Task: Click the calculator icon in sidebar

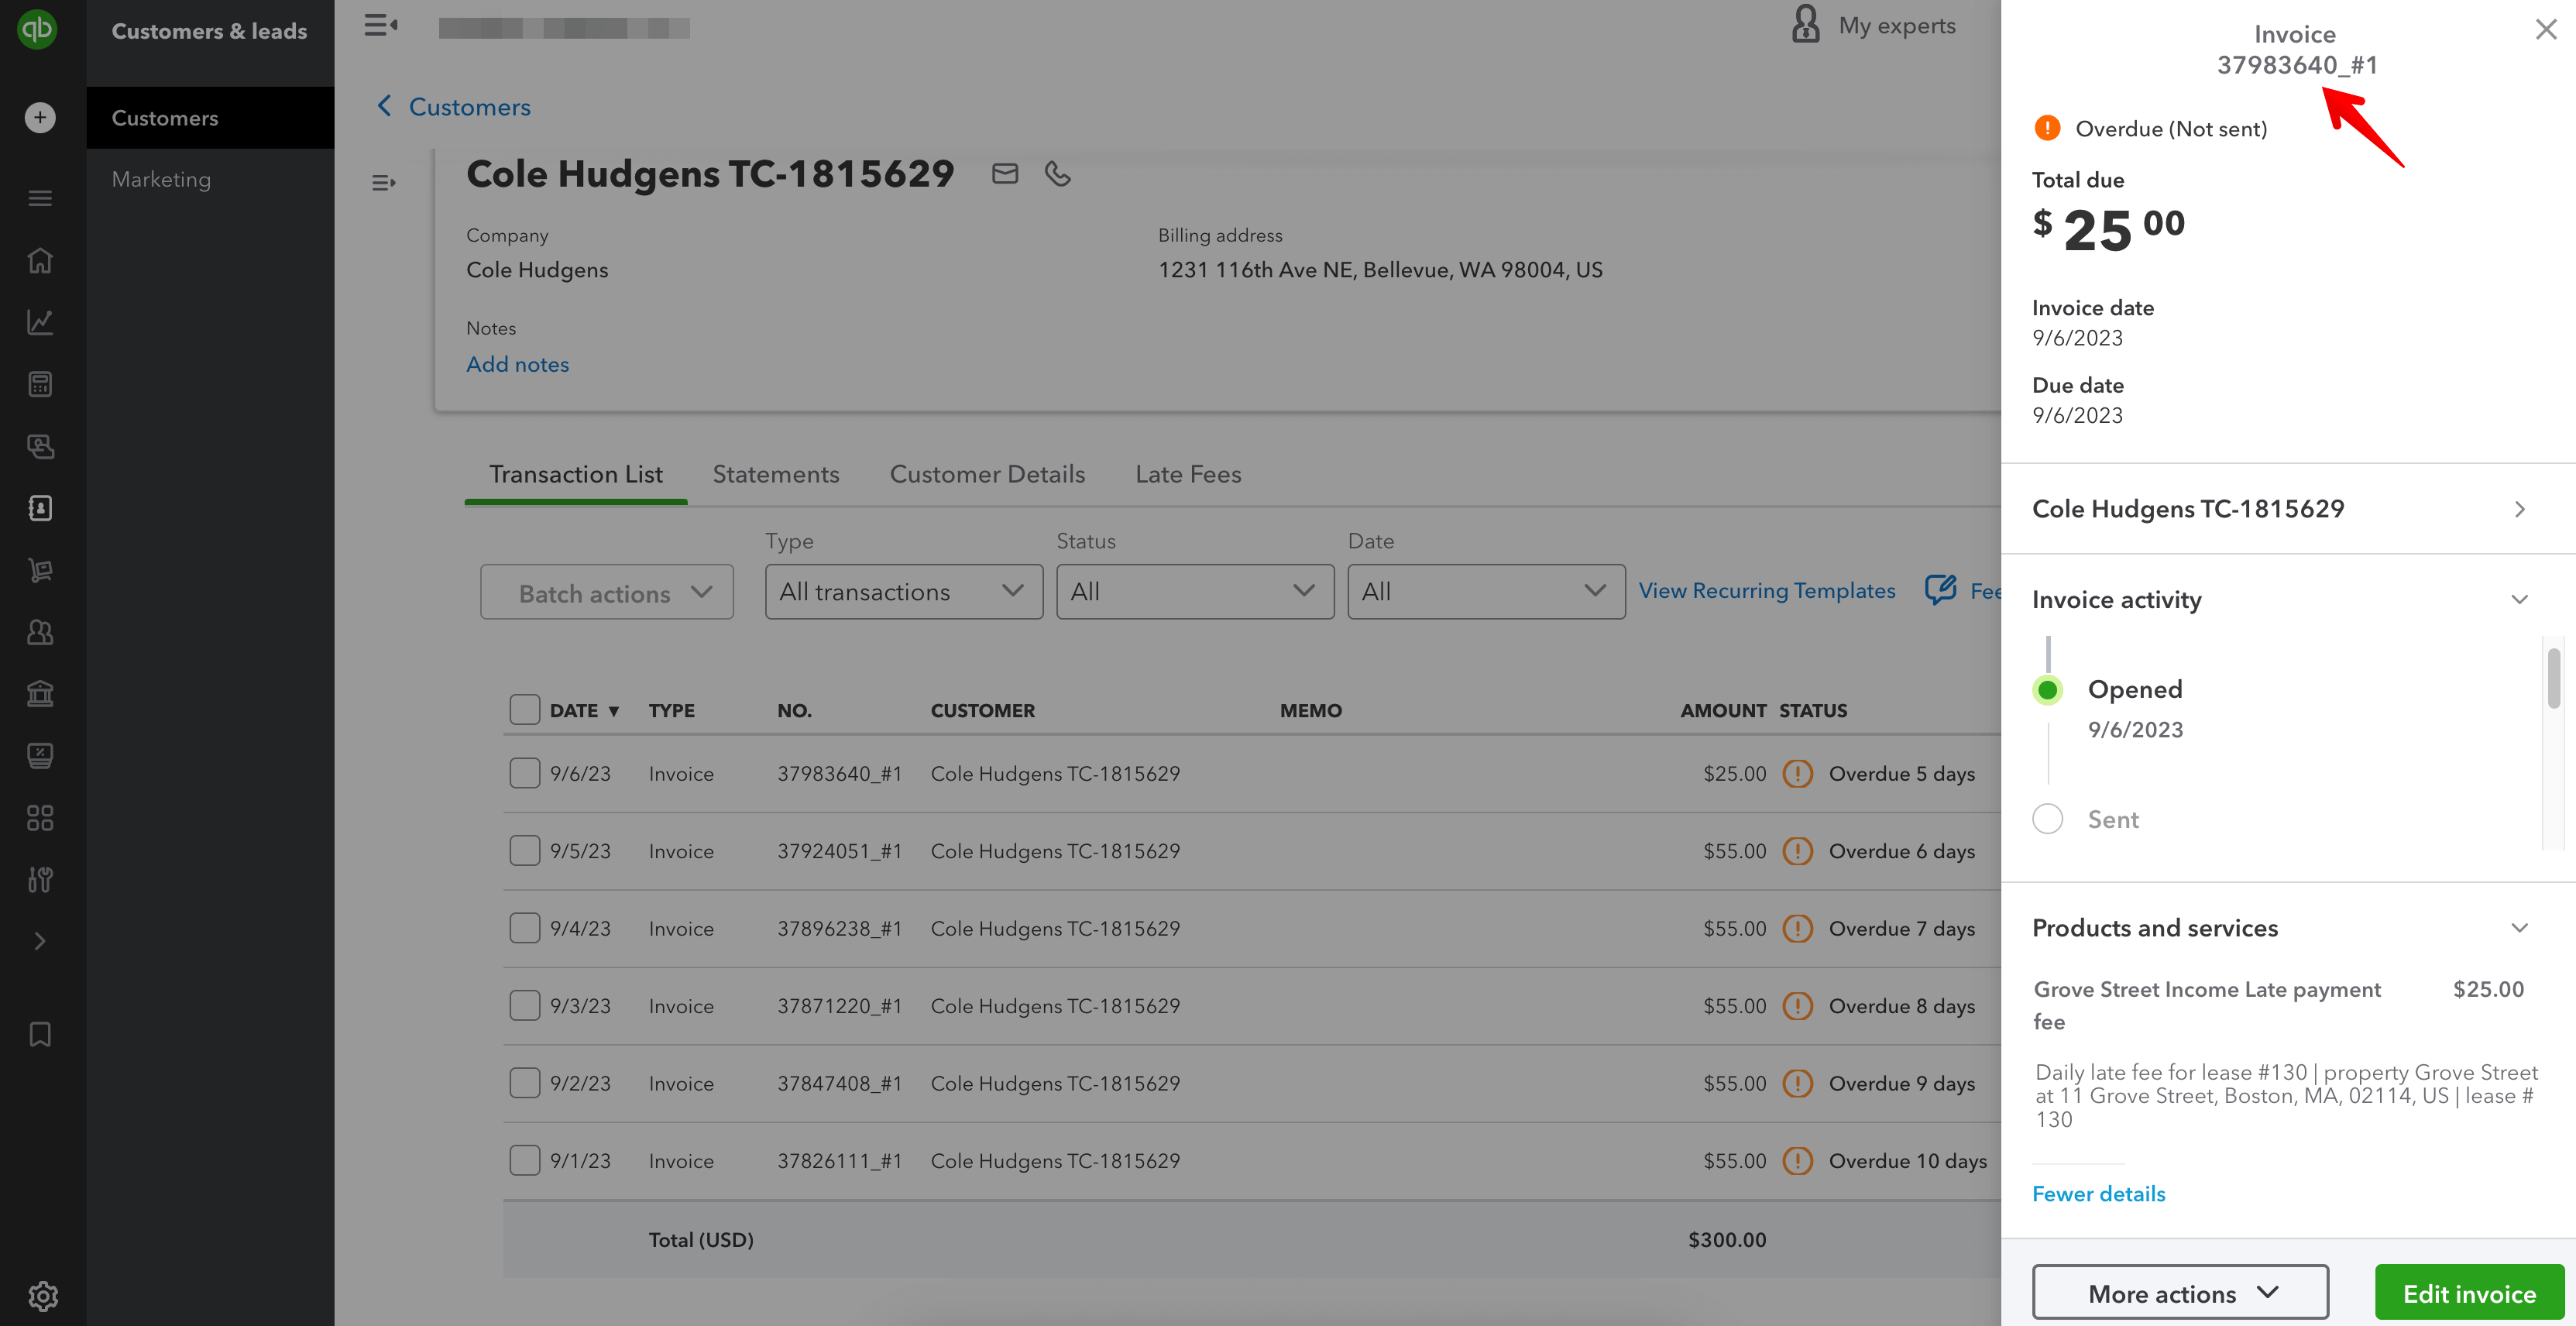Action: coord(40,384)
